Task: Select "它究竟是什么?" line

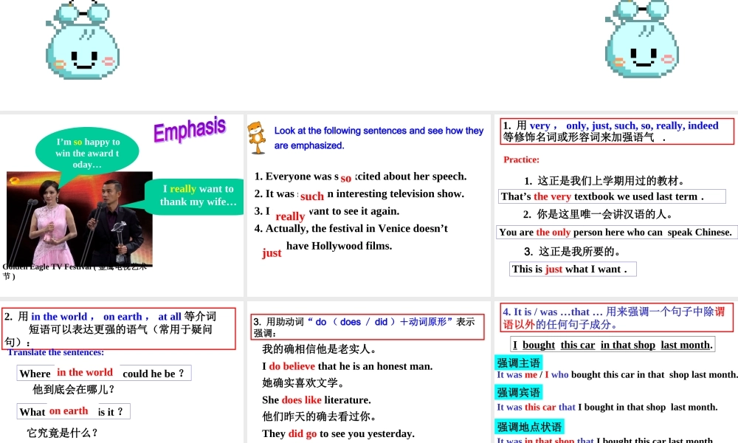Action: click(62, 433)
